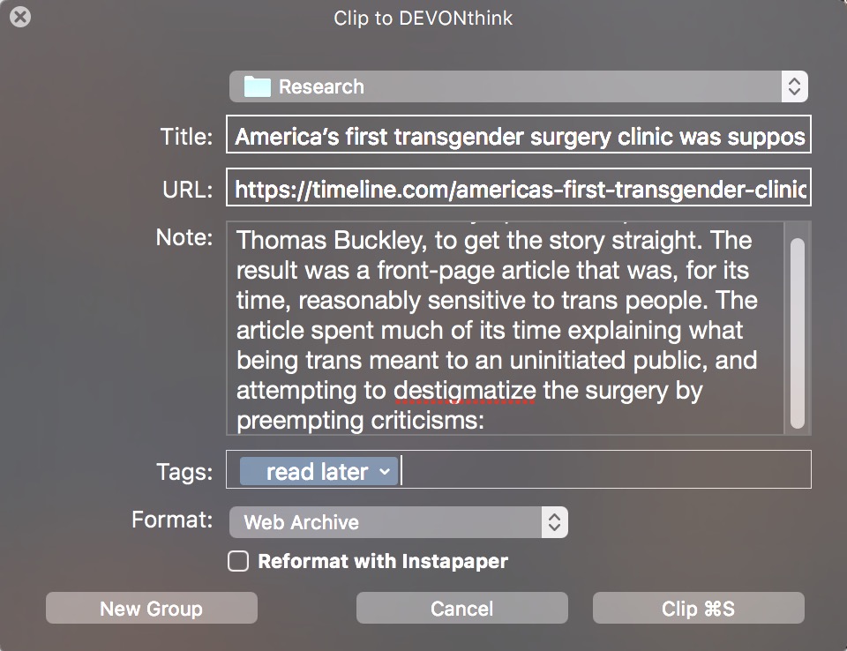
Task: Click into the URL text field
Action: [x=519, y=189]
